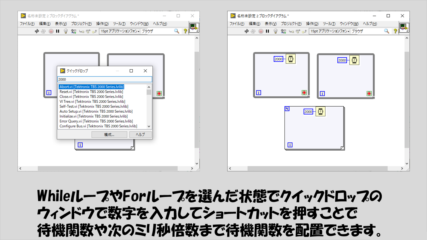Click red stop terminal visible behind Quick Drop
427x240 pixels.
point(159,94)
